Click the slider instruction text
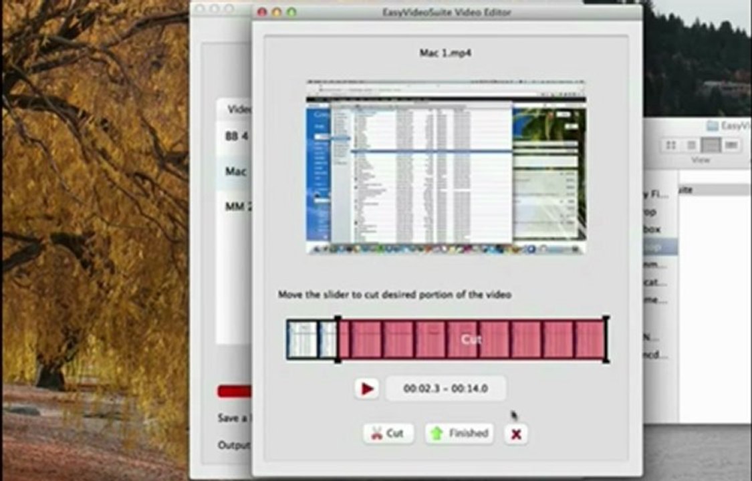Viewport: 752px width, 481px height. [394, 294]
